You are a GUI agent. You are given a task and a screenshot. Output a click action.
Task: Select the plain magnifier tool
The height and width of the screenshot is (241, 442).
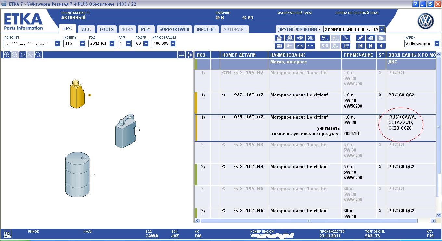(x=38, y=55)
